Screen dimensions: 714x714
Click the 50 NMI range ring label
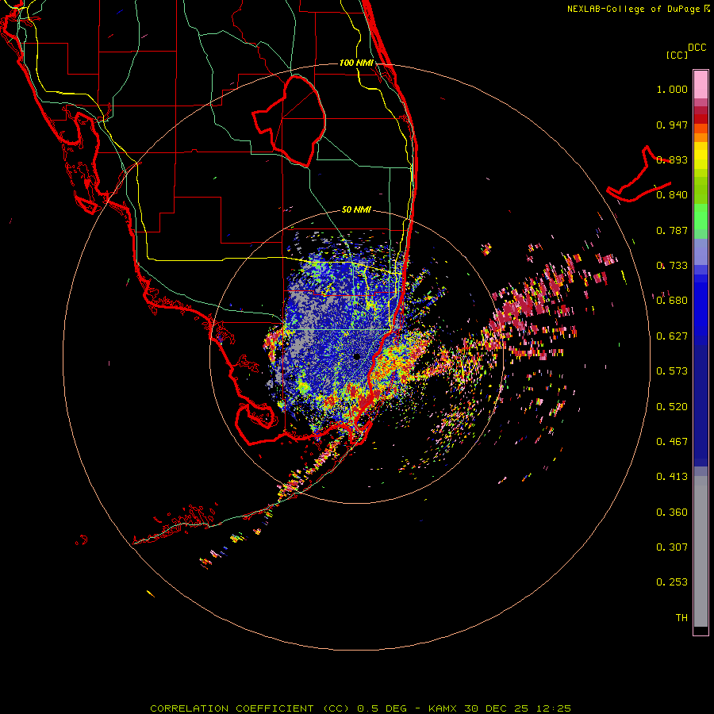[356, 210]
